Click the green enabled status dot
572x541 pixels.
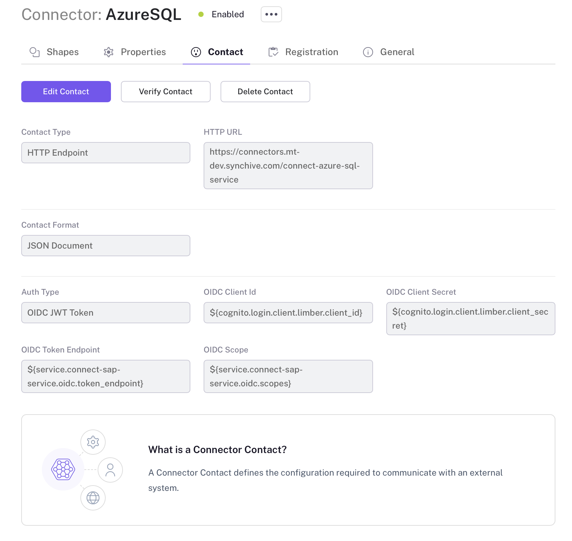[201, 14]
